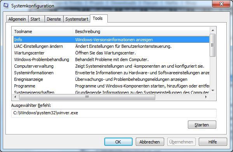Viewport: 233px width, 152px height.
Task: Click the horizontal scrollbar thumb
Action: pos(87,97)
